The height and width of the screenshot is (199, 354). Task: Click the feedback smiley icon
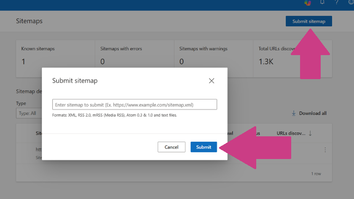click(x=351, y=2)
